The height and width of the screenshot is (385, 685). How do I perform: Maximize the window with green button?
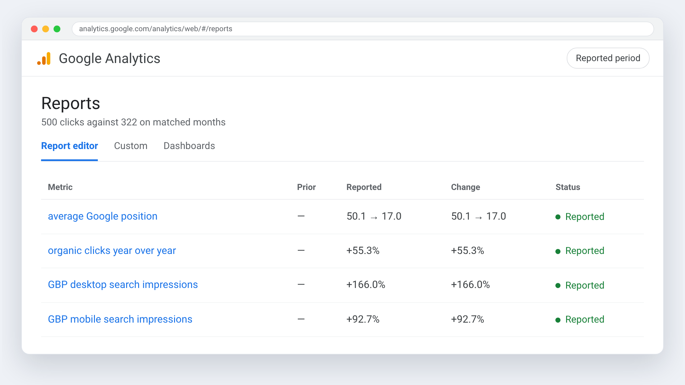pos(57,29)
